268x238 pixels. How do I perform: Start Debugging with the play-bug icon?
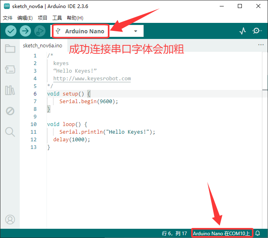40,31
